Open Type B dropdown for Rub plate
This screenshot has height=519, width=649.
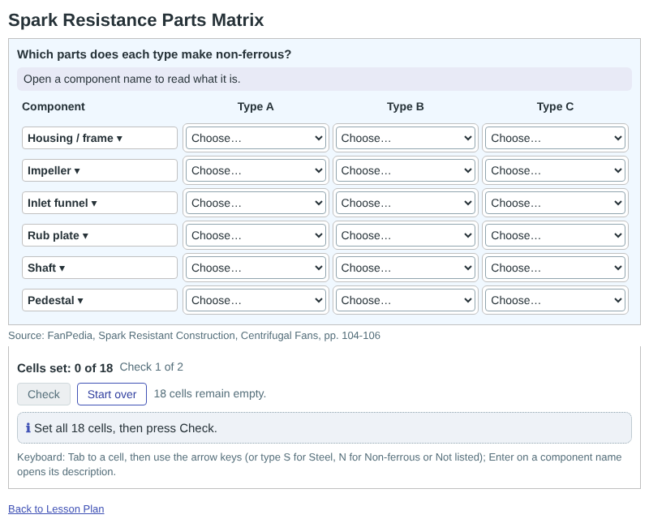(x=405, y=235)
